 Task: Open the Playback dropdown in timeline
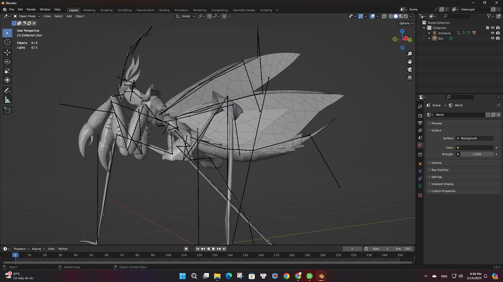click(21, 249)
